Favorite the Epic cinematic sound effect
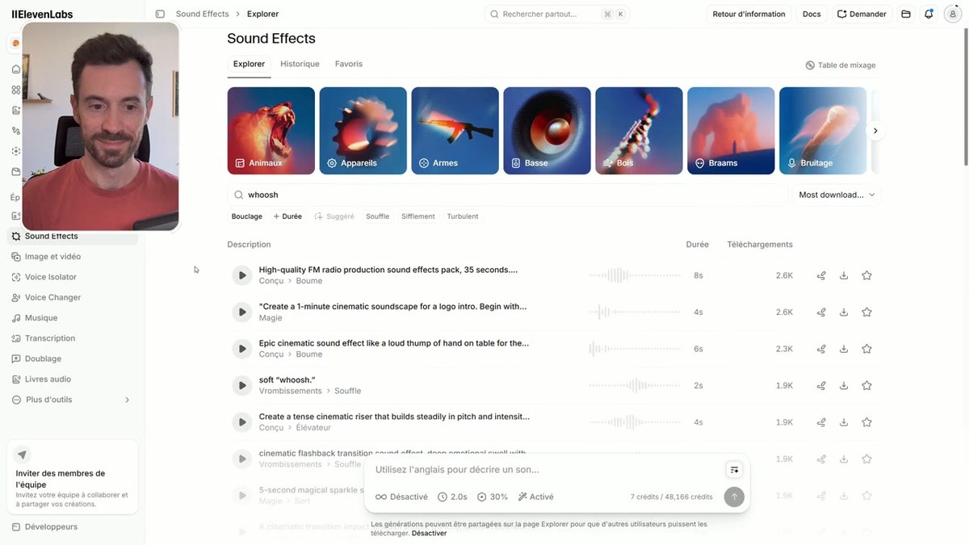969x545 pixels. tap(866, 349)
